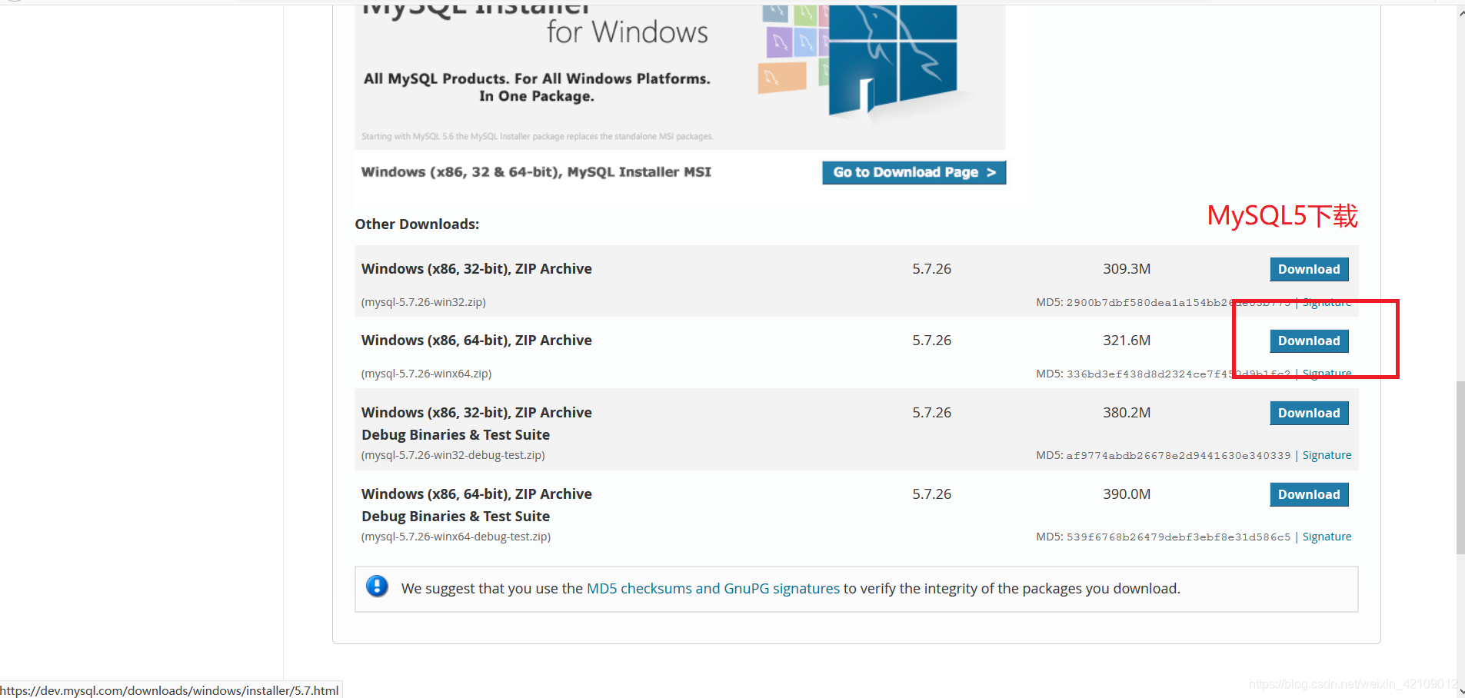The height and width of the screenshot is (698, 1465).
Task: Click the scrollbar up arrow
Action: pos(1460,12)
